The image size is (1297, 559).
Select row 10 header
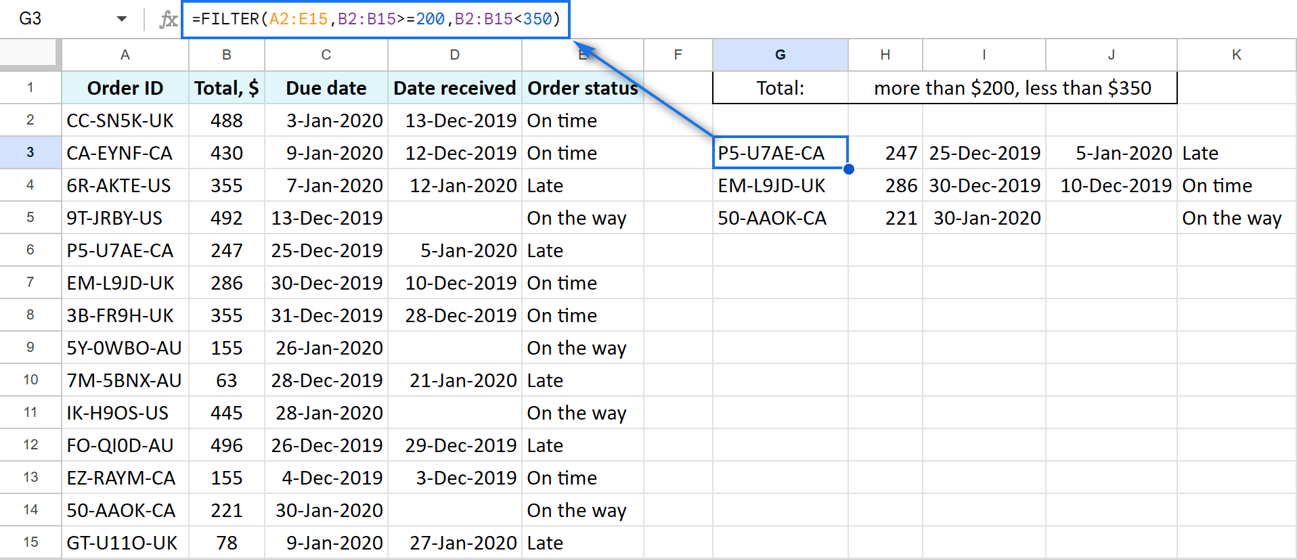coord(30,380)
